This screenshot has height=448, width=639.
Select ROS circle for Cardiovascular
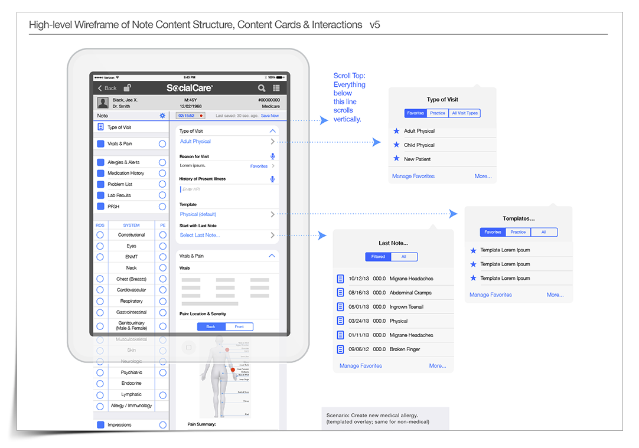click(x=100, y=290)
